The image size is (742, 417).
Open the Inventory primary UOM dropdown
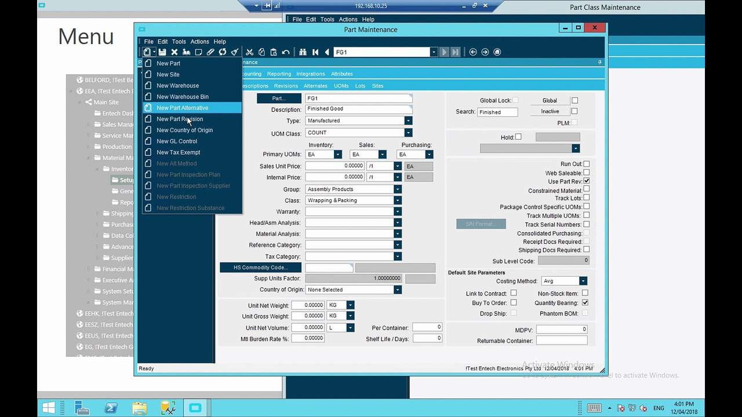tap(337, 154)
